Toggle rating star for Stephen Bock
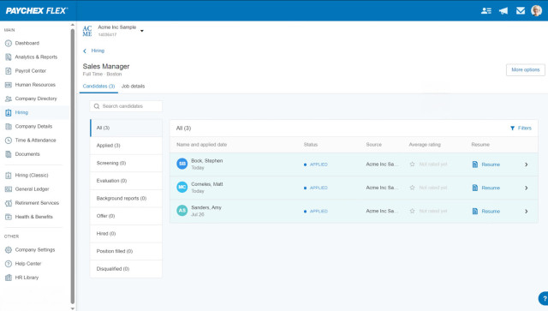This screenshot has height=311, width=548. [413, 164]
